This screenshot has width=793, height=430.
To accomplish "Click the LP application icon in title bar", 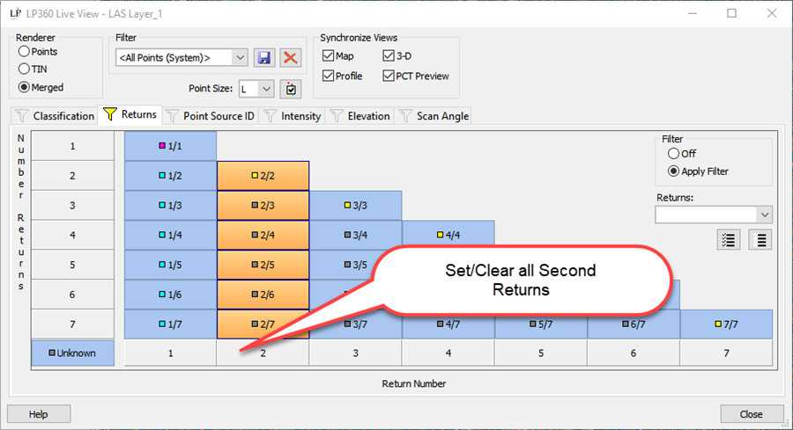I will [16, 13].
